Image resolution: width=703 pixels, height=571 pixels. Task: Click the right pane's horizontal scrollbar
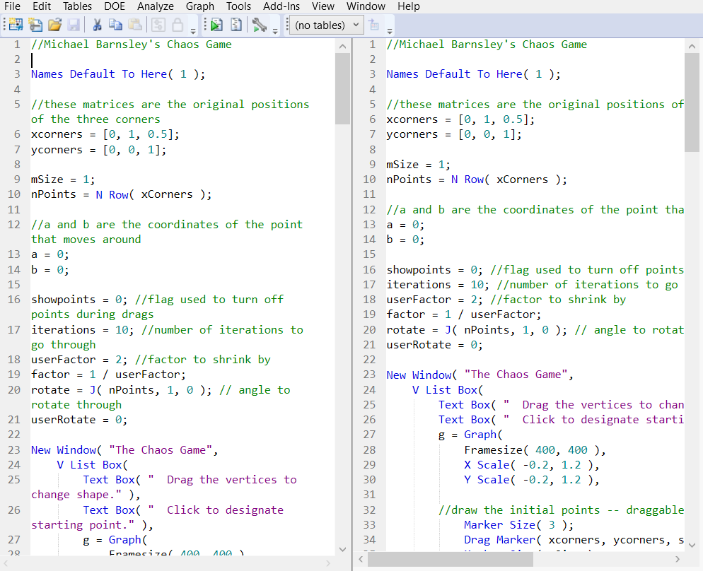(x=453, y=558)
